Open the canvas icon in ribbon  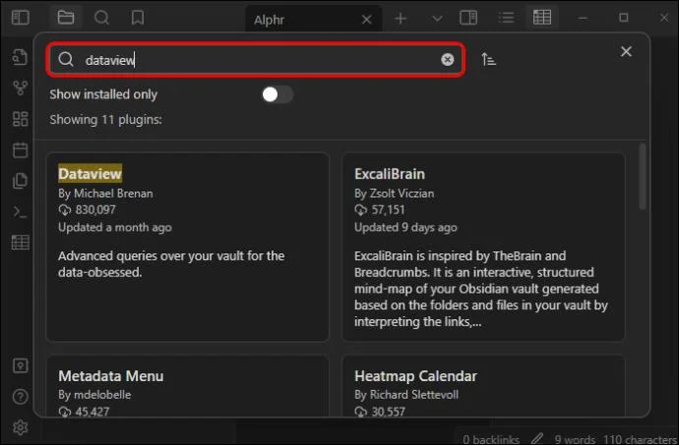click(21, 119)
